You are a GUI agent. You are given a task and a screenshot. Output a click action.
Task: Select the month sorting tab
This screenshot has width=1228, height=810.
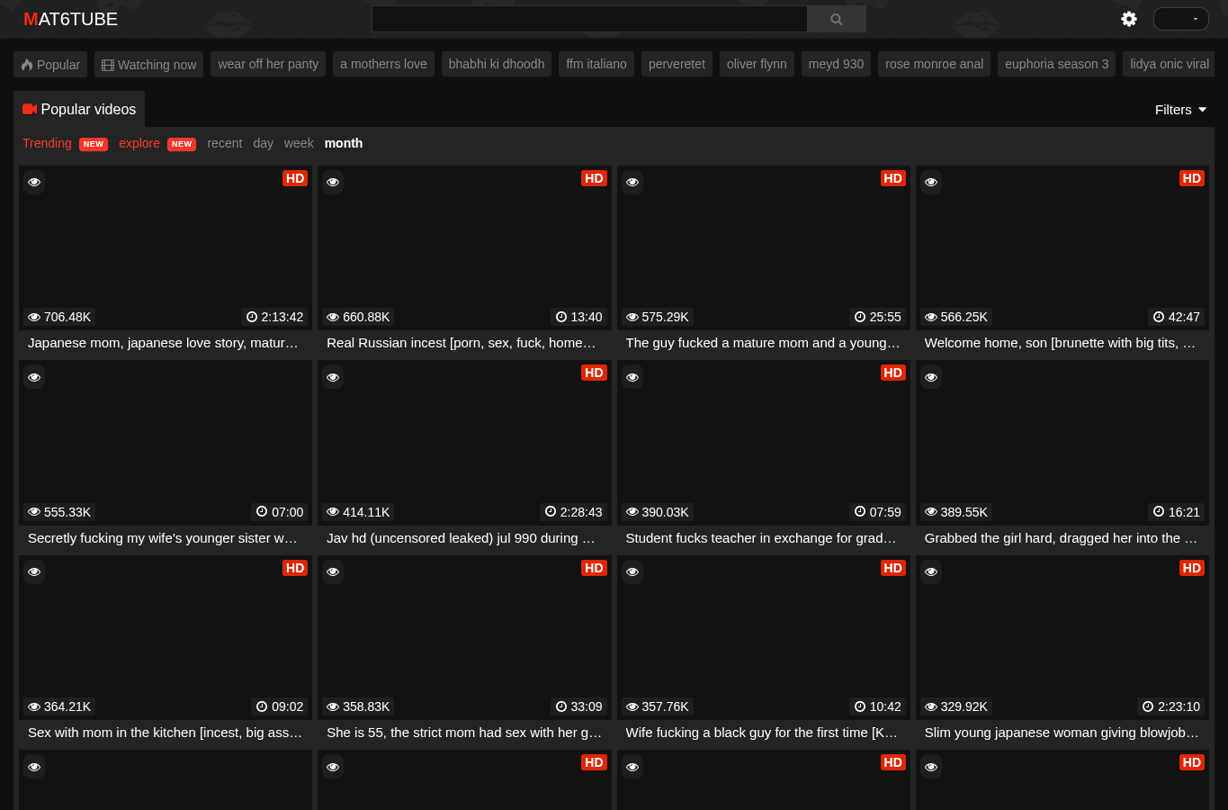coord(344,143)
